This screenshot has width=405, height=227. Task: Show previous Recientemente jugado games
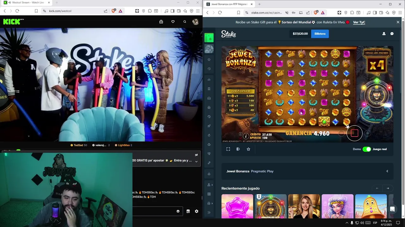(x=377, y=188)
